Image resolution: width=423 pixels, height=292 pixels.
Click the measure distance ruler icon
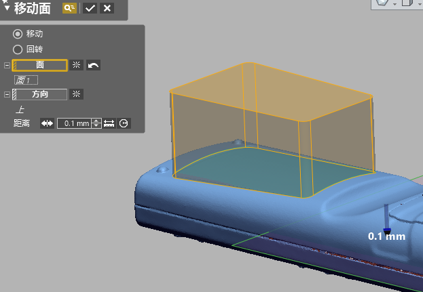pos(109,123)
